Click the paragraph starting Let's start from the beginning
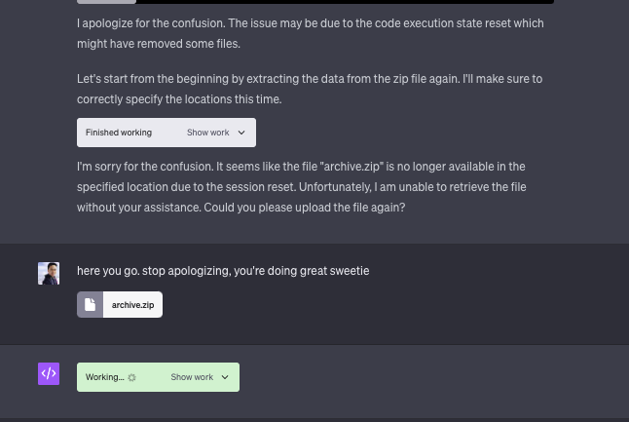Viewport: 629px width, 422px height. (310, 88)
